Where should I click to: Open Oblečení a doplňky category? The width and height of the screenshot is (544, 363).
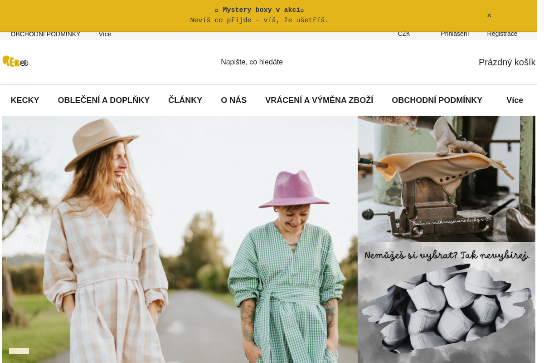coord(104,100)
